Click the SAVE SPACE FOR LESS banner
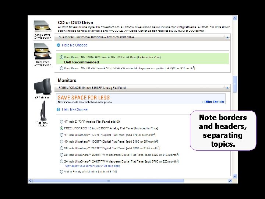The image size is (265, 199). coord(141,99)
